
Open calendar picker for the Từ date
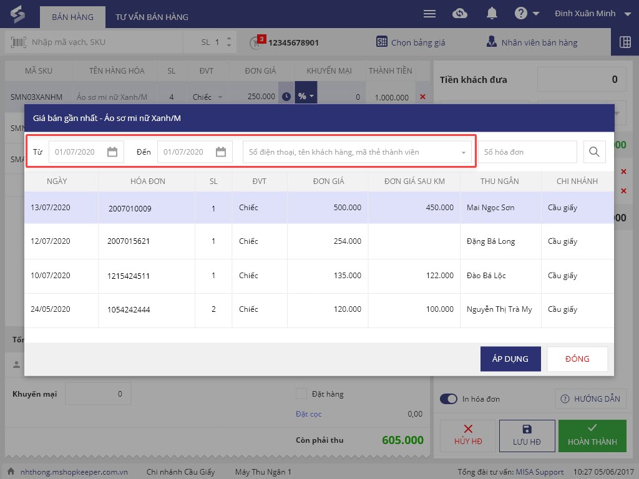112,152
